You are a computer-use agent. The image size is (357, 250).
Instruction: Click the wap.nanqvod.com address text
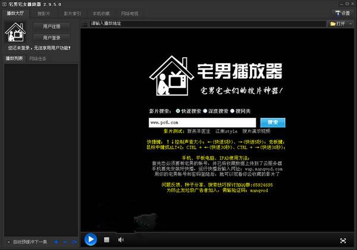264,169
